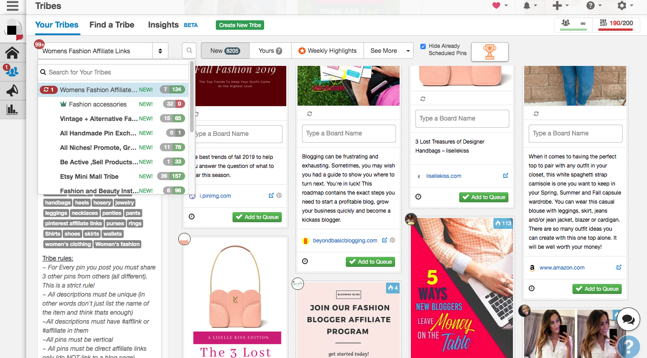Viewport: 647px width, 358px height.
Task: Open the megaphone sidebar icon
Action: click(12, 91)
